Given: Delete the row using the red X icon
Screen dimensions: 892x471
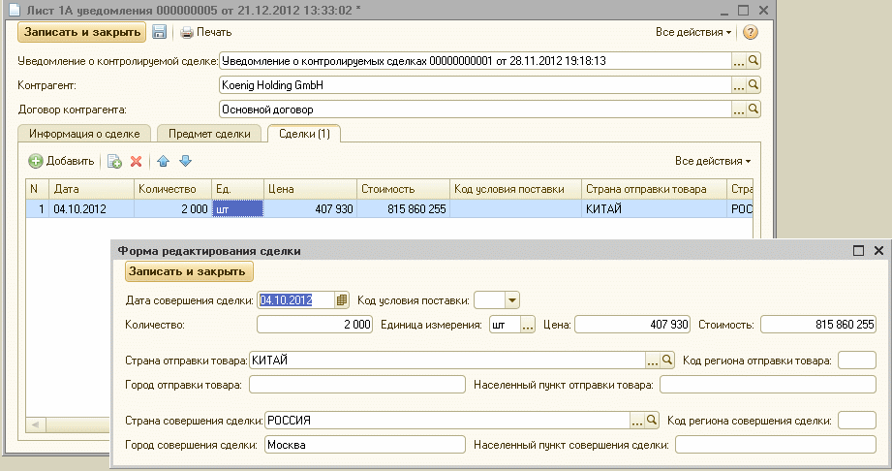Looking at the screenshot, I should 136,162.
